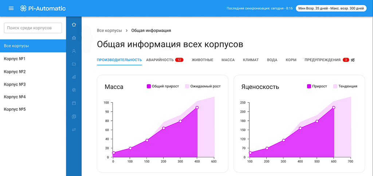This screenshot has height=176, width=373.
Task: Click the Яценоскость chart title
Action: (x=260, y=87)
